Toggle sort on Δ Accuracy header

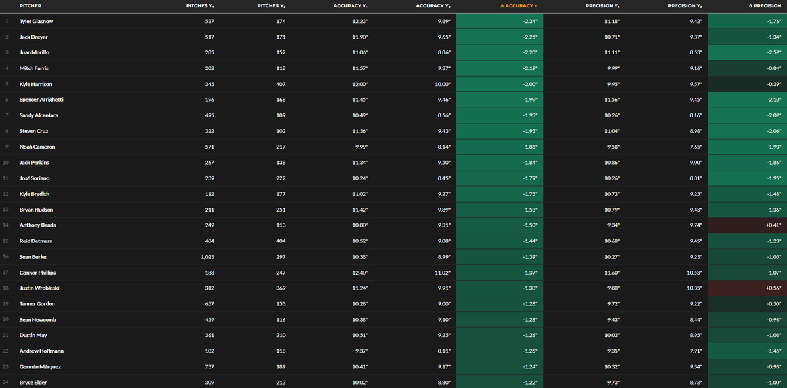(x=518, y=6)
